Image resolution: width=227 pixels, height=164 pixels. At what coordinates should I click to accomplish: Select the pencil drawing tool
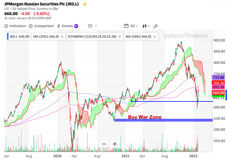155,26
